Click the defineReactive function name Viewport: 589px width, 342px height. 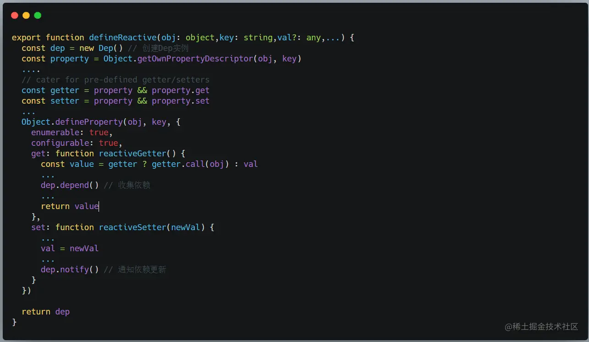(123, 38)
